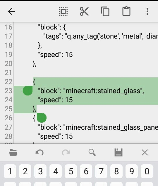This screenshot has height=186, width=158.
Task: Close the bottom toolbar with X
Action: pyautogui.click(x=145, y=152)
